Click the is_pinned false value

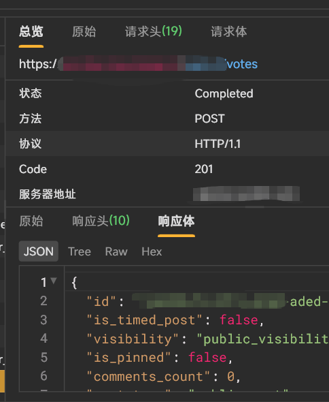click(207, 358)
